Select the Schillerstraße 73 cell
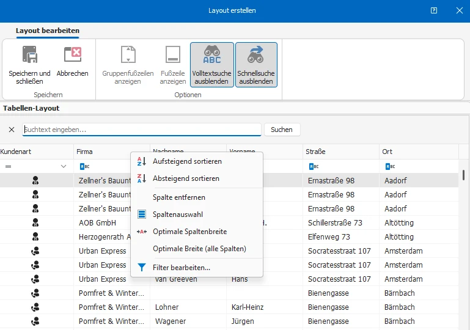 pos(341,222)
